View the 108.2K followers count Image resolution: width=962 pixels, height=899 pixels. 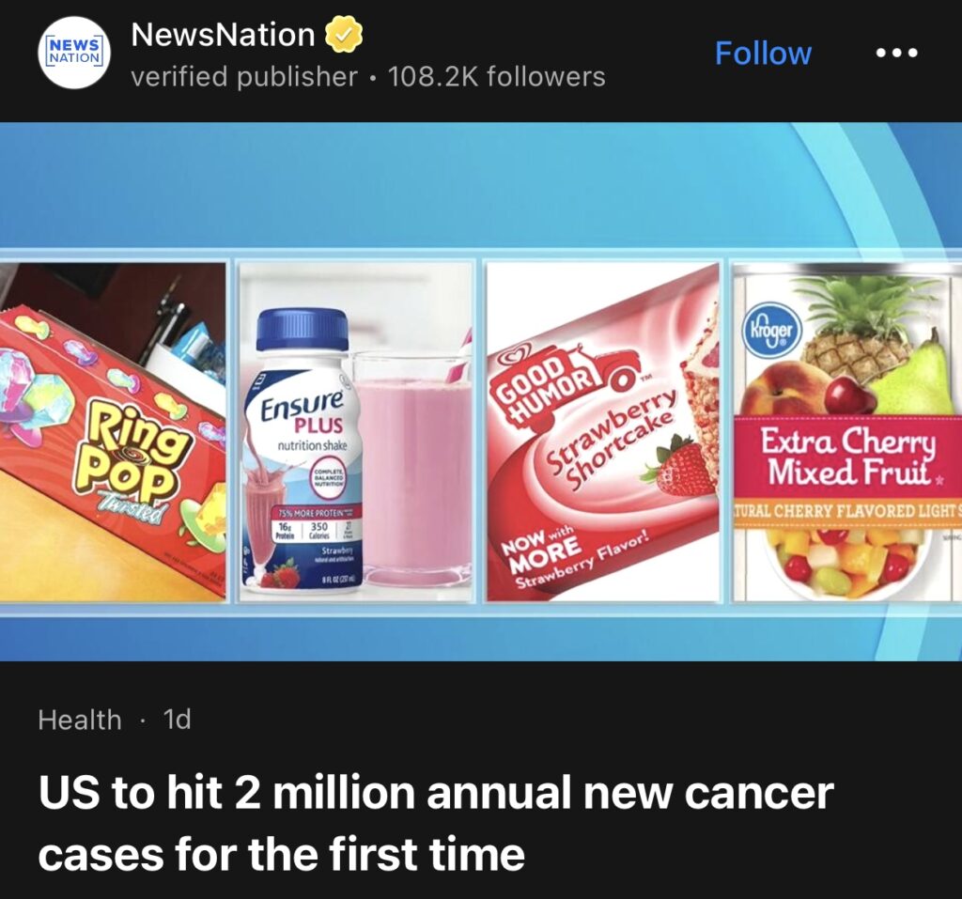tap(496, 77)
